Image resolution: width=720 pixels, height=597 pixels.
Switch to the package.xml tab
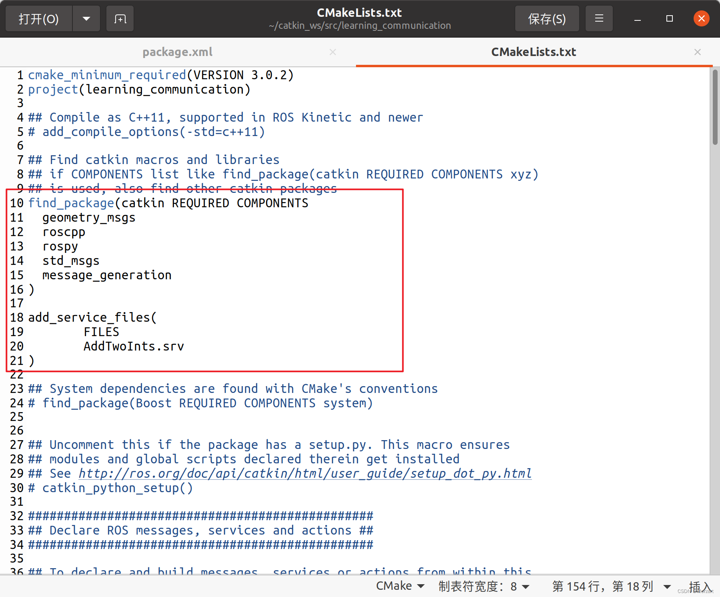coord(178,52)
